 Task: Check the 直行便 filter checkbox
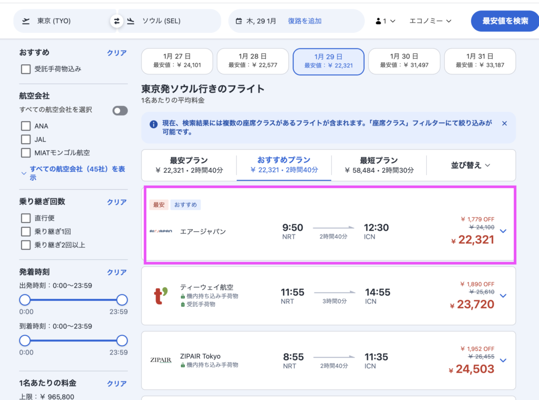tap(25, 218)
